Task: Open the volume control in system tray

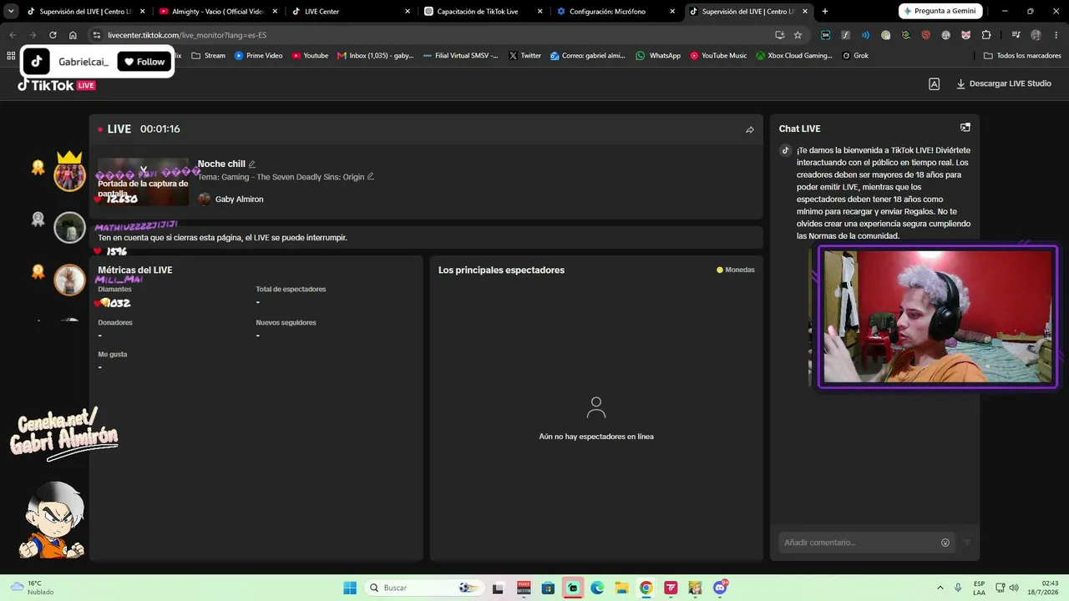Action: [x=1014, y=588]
